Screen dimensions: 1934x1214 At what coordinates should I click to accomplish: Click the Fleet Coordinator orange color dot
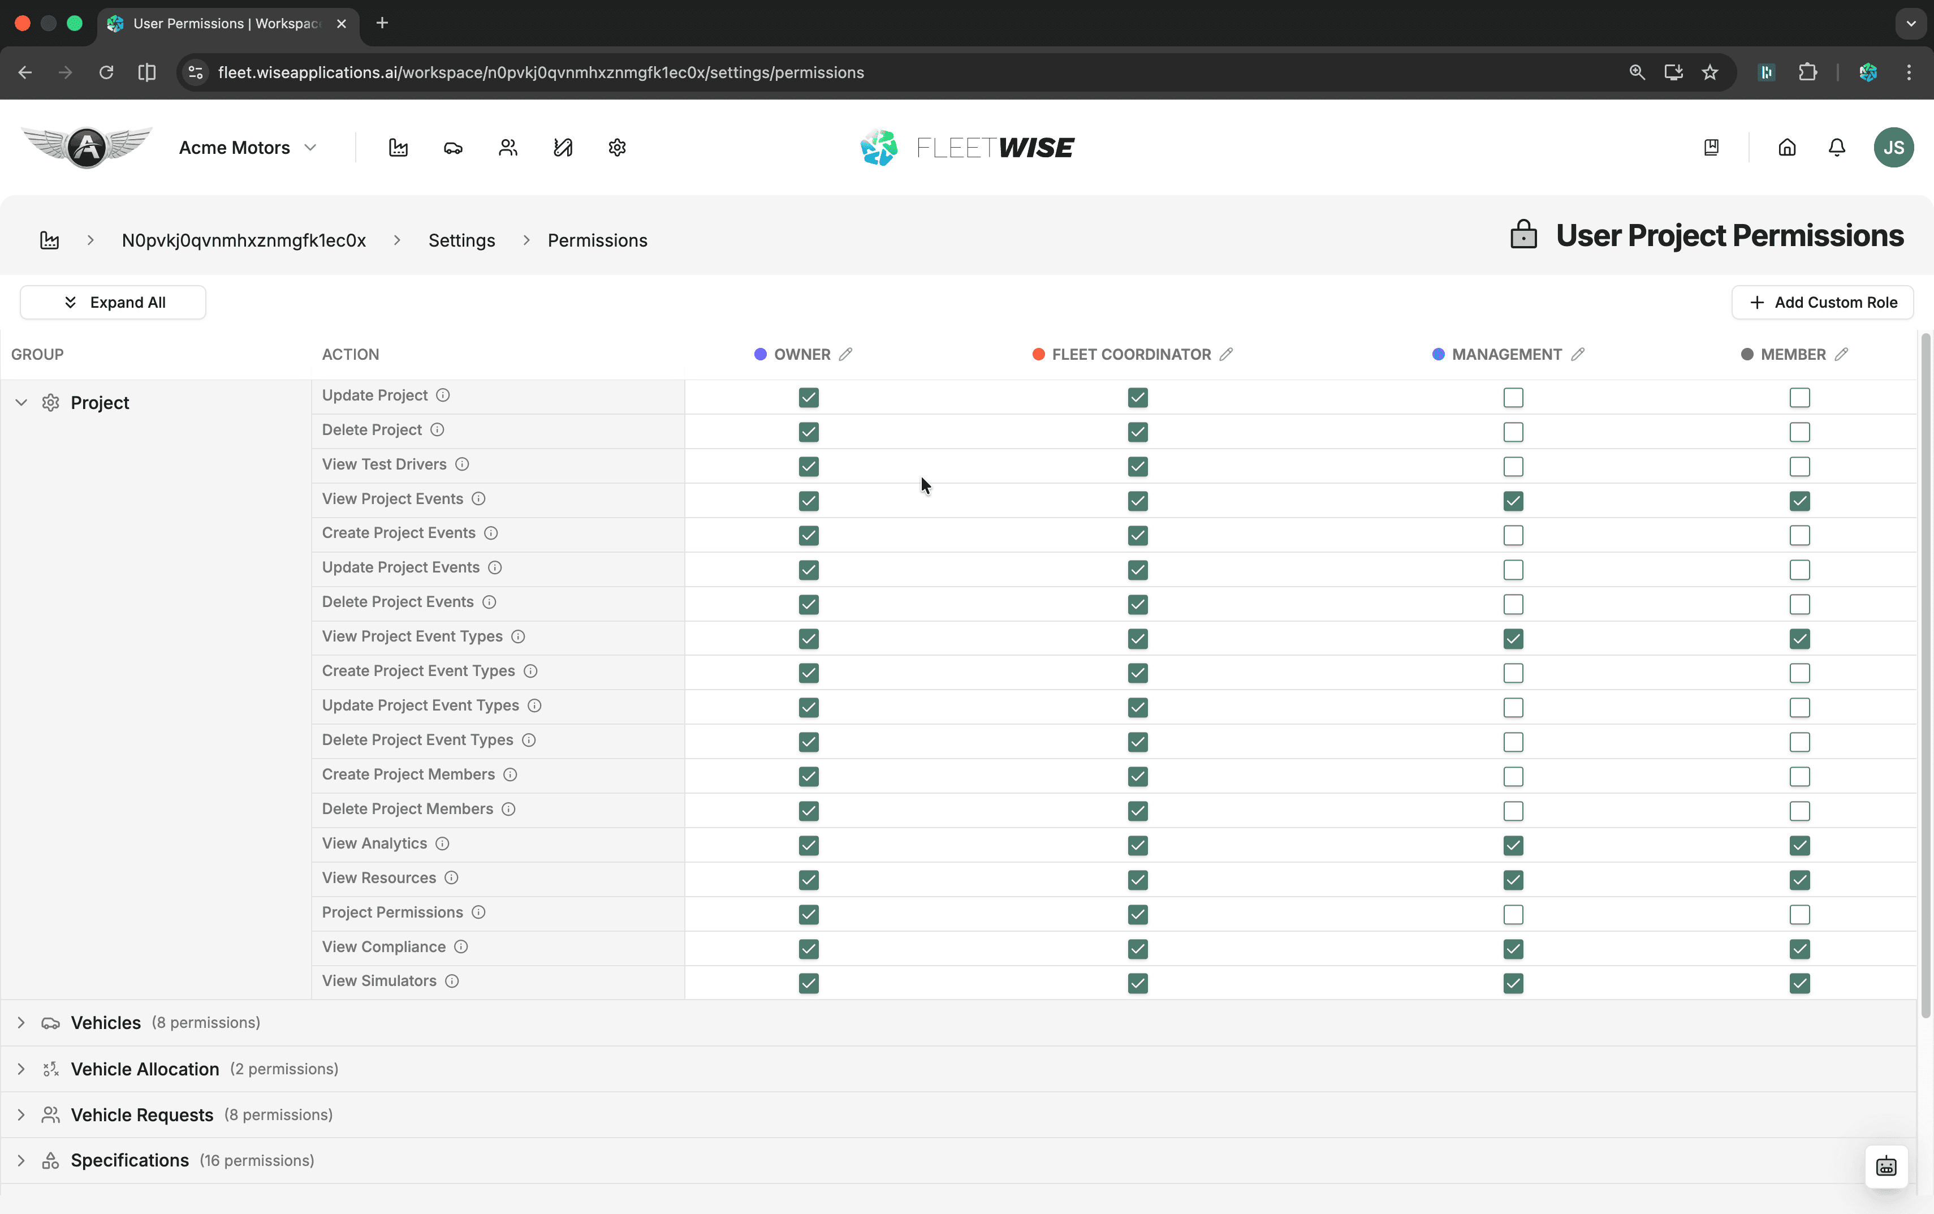coord(1038,354)
